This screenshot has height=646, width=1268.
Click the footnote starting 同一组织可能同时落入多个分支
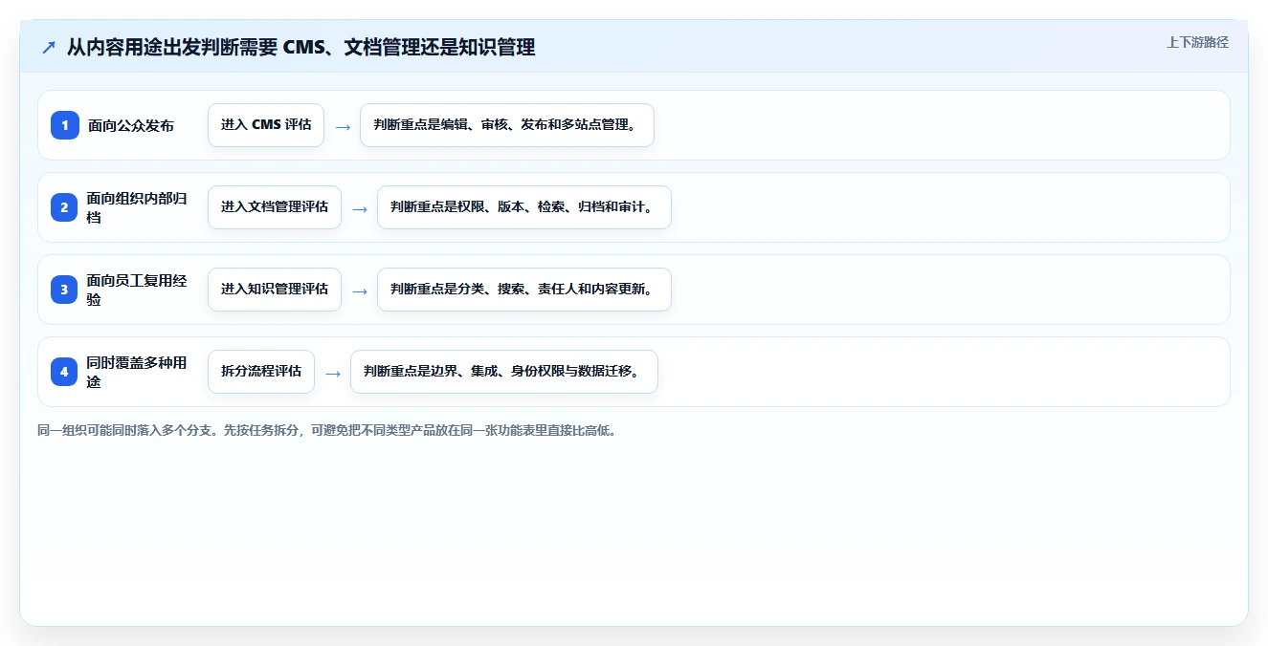tap(327, 430)
